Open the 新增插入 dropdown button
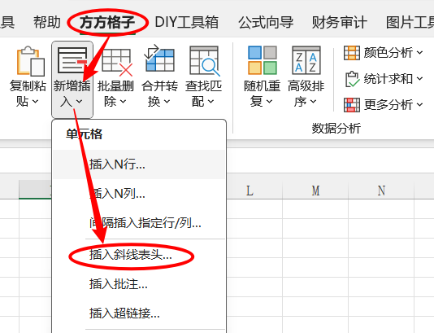The width and height of the screenshot is (434, 333). click(x=72, y=80)
